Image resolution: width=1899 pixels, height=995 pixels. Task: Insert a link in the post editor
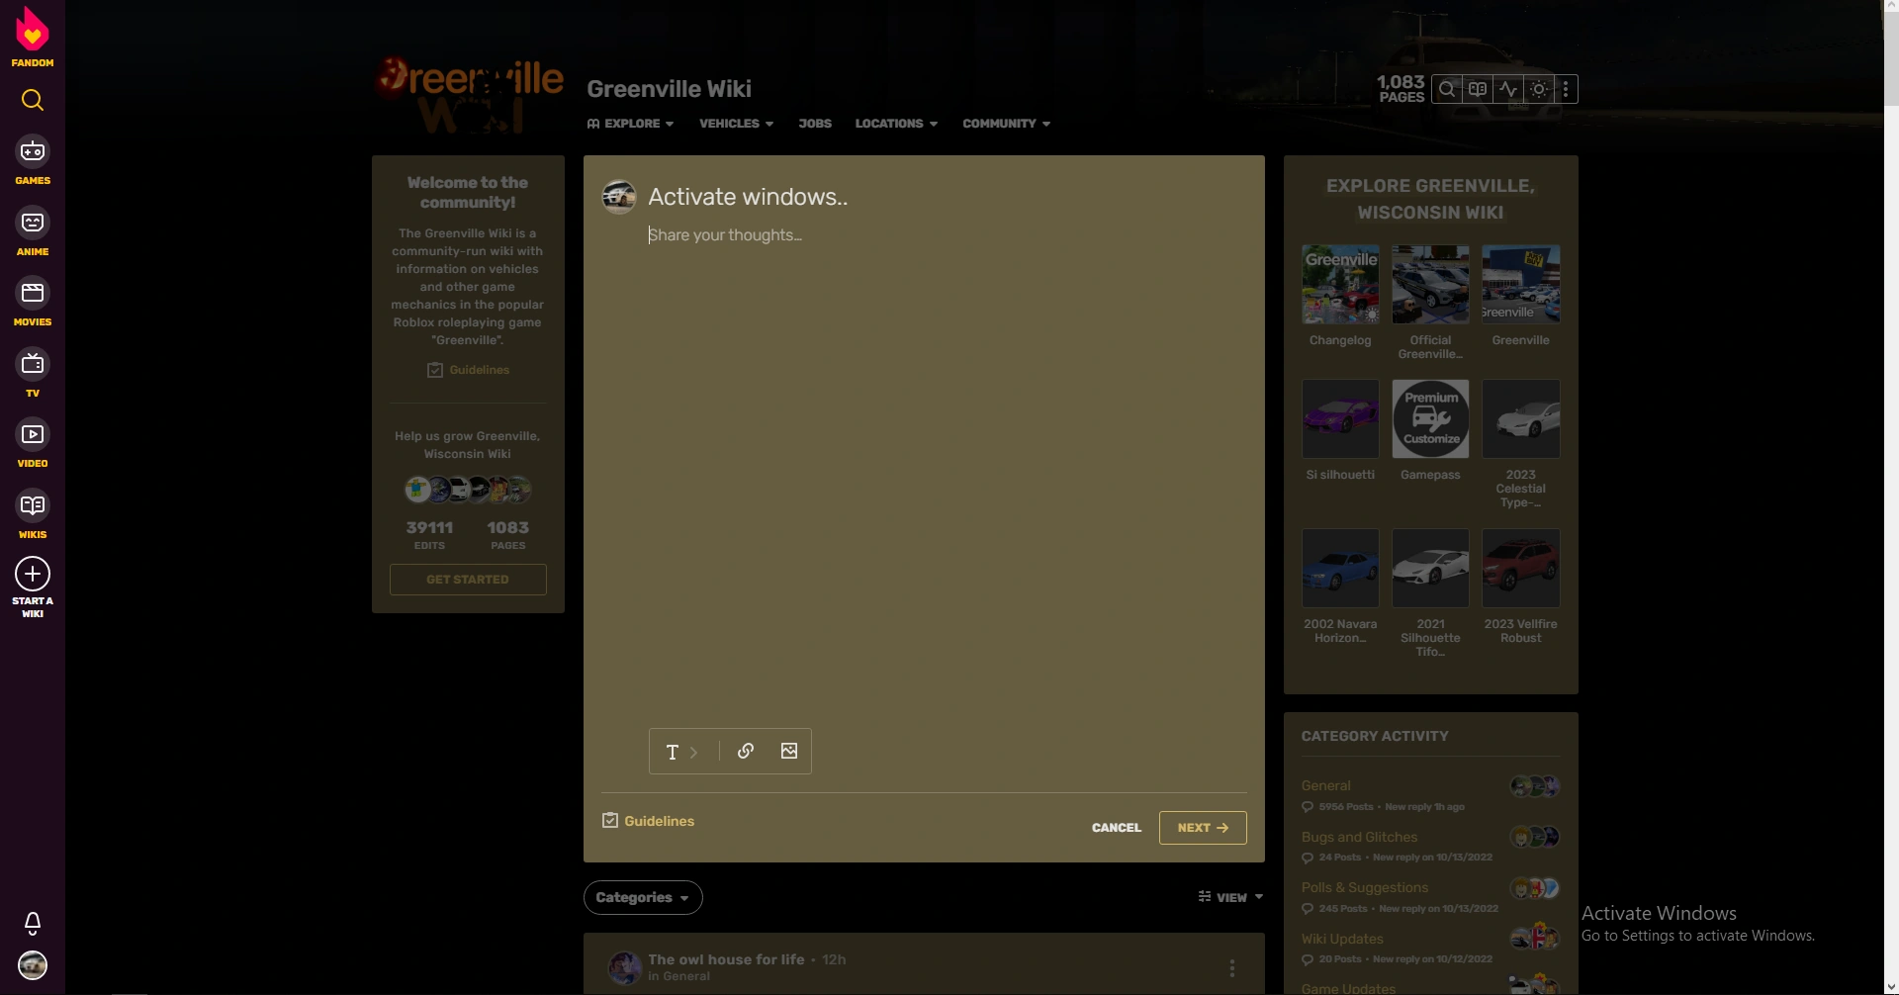[x=746, y=751]
